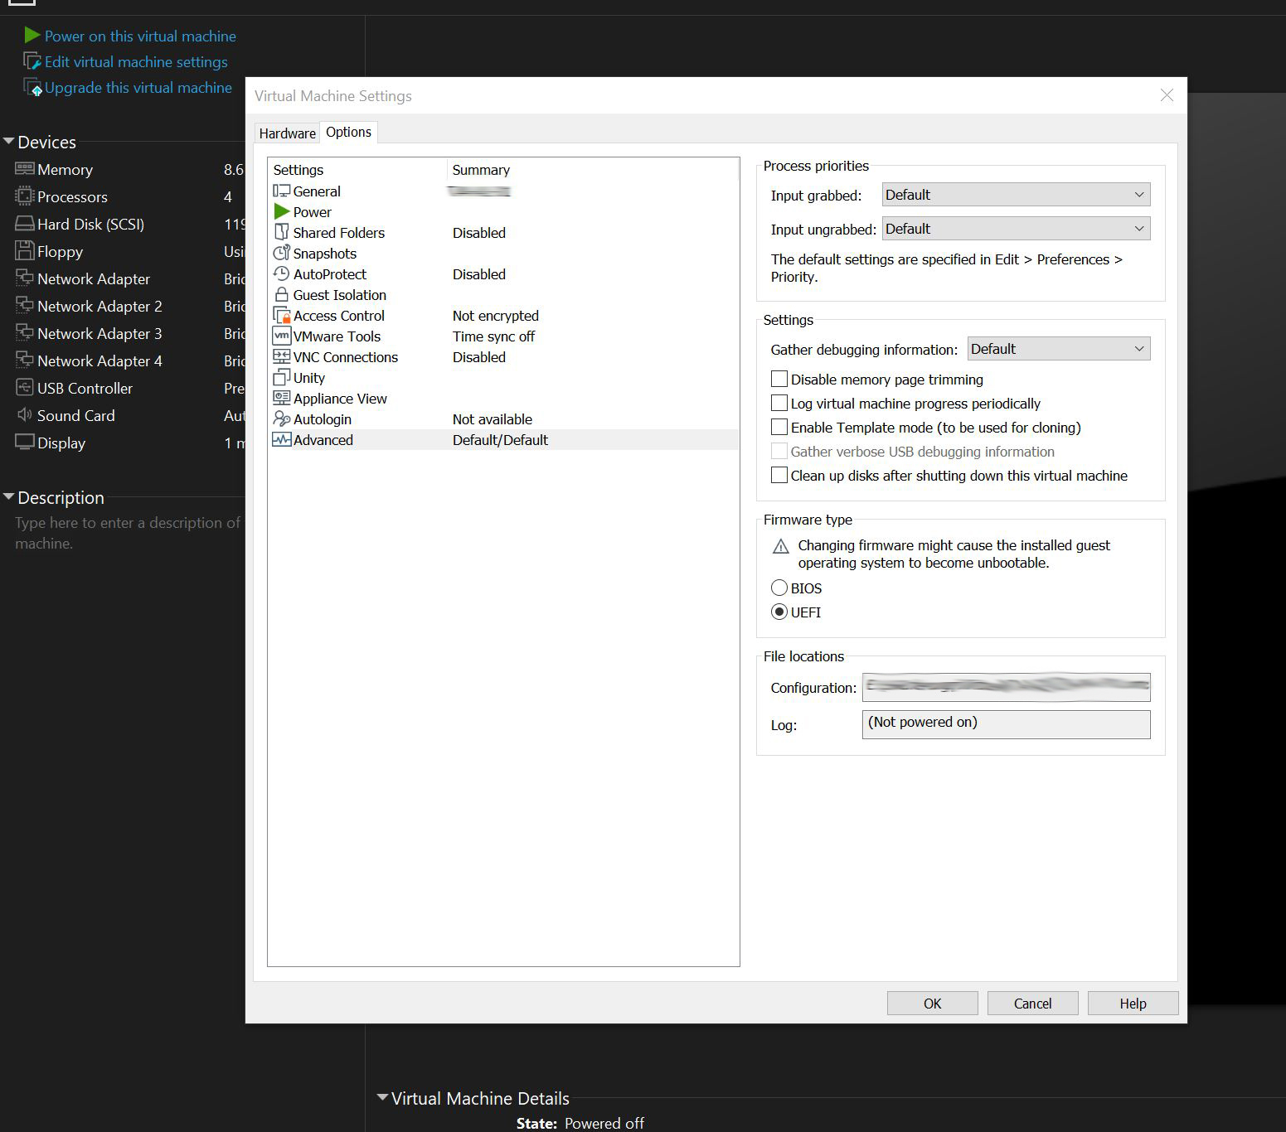This screenshot has width=1286, height=1132.
Task: Select the BIOS firmware radio button
Action: point(779,588)
